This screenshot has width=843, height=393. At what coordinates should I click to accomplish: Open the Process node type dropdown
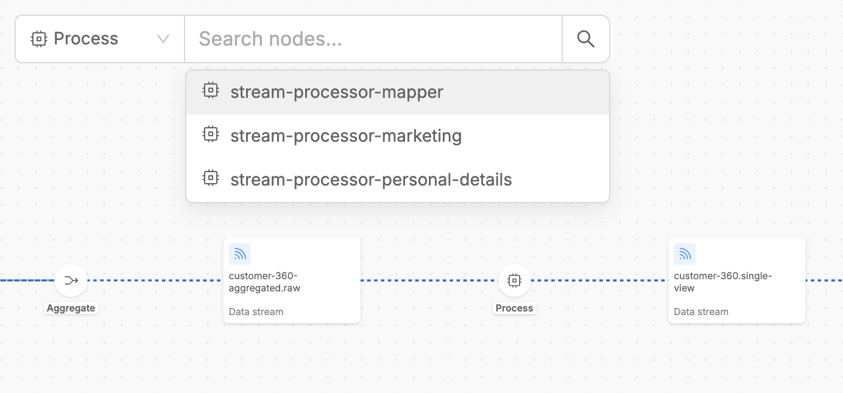[x=99, y=38]
